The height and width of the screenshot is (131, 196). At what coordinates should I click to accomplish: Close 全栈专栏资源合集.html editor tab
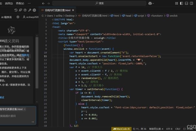point(73,10)
